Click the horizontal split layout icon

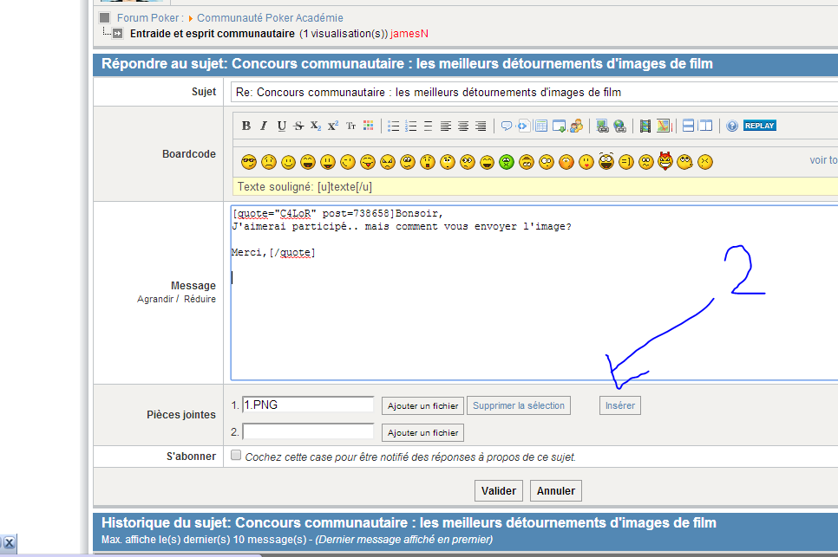click(x=689, y=126)
